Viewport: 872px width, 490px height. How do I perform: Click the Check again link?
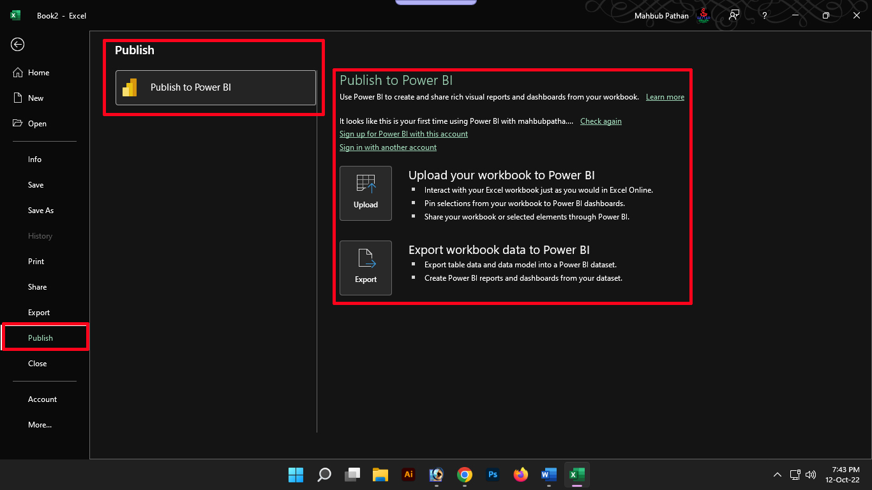(x=601, y=121)
